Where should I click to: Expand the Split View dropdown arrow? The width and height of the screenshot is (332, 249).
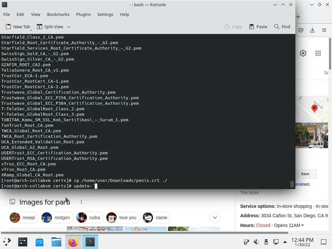coord(69,27)
